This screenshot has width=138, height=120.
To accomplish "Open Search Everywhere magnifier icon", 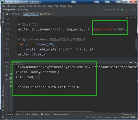I will click(x=135, y=10).
